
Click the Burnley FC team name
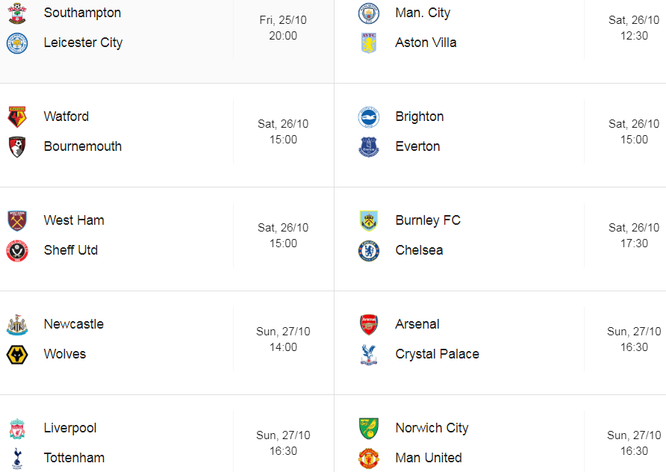[428, 220]
